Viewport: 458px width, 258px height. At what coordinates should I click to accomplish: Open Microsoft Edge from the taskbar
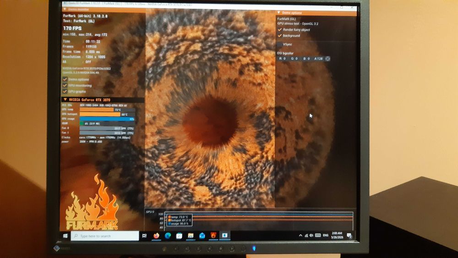click(168, 236)
